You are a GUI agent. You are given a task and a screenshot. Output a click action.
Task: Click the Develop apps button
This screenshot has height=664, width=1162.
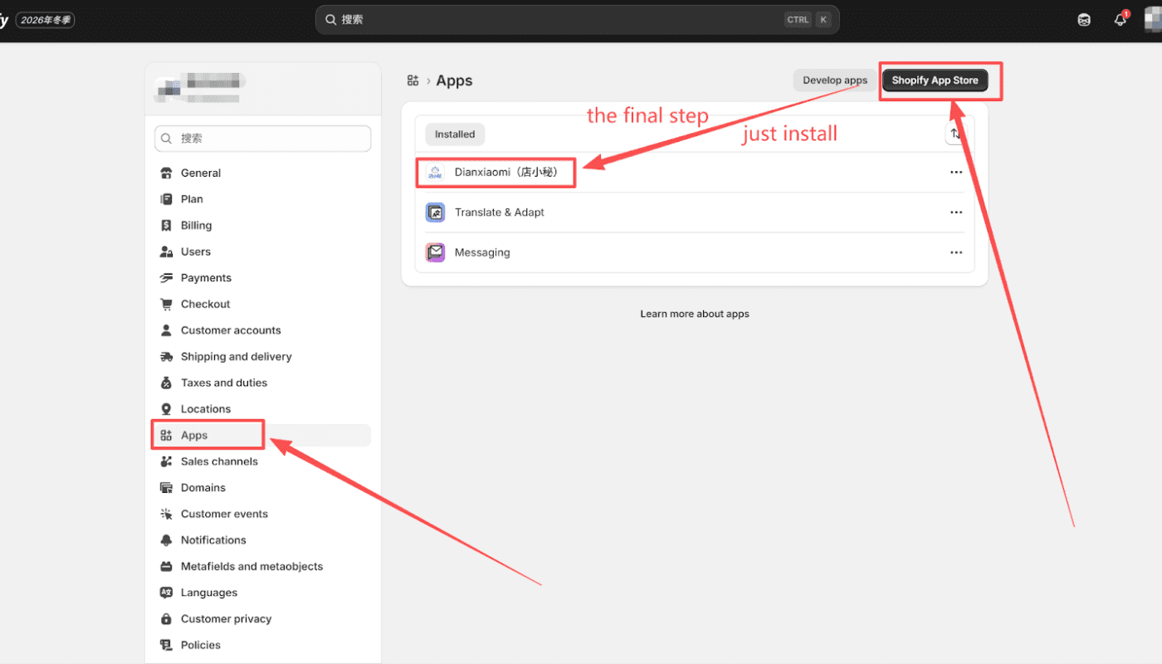(834, 81)
